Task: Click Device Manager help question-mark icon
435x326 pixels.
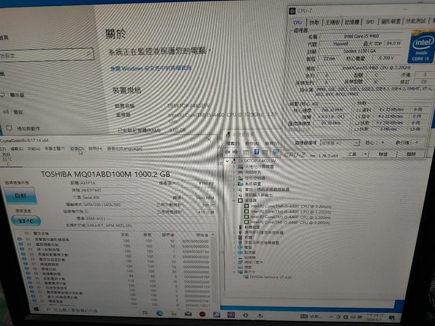Action: (x=257, y=152)
